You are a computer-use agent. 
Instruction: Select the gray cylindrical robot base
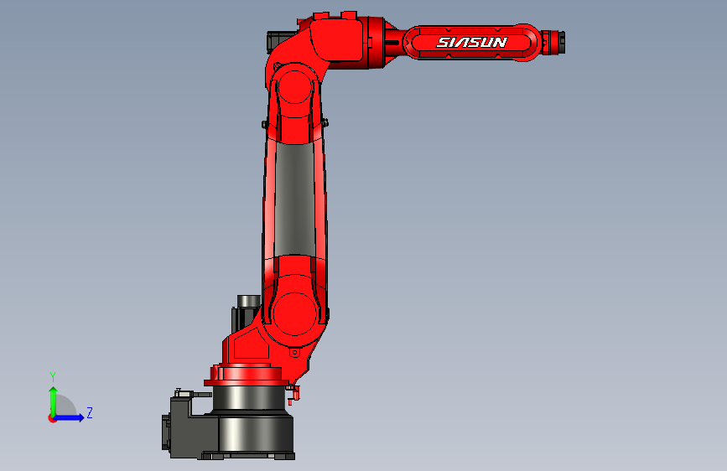[x=252, y=422]
